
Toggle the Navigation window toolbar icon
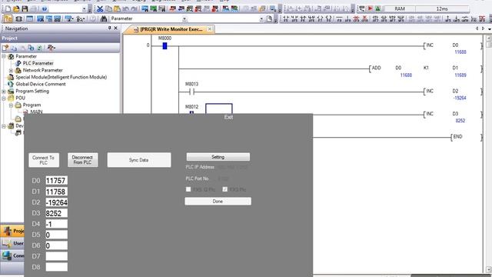(8, 18)
